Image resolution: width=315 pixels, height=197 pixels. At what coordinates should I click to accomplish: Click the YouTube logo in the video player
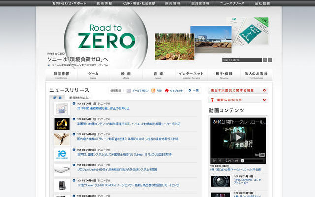260,155
